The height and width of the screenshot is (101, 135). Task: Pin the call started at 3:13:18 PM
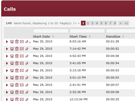tap(27, 71)
